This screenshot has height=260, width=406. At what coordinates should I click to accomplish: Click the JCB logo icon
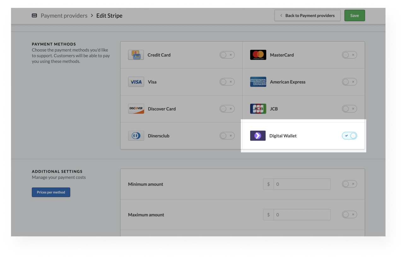pos(258,109)
